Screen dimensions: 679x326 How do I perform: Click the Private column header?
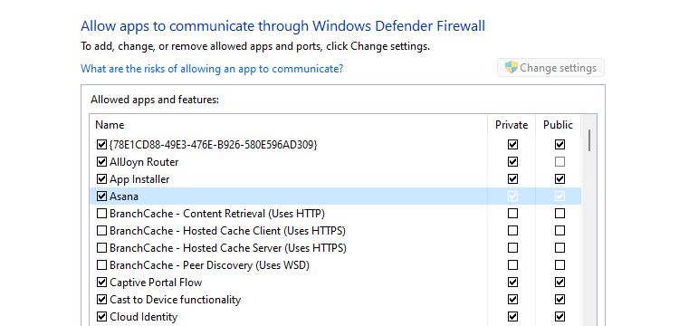(512, 125)
